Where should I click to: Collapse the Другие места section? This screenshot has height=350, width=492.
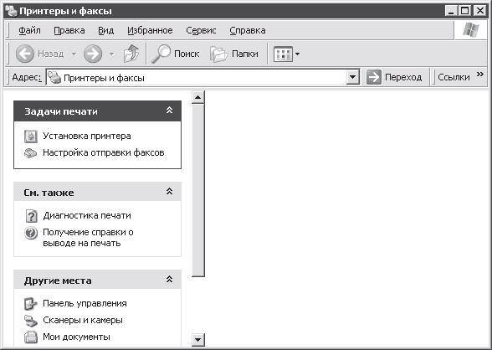pyautogui.click(x=169, y=279)
